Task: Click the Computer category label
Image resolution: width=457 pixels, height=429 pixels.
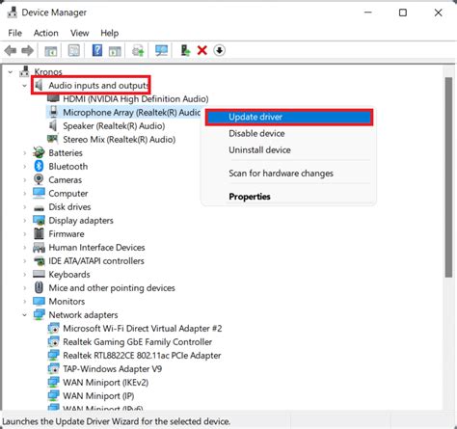Action: 67,193
